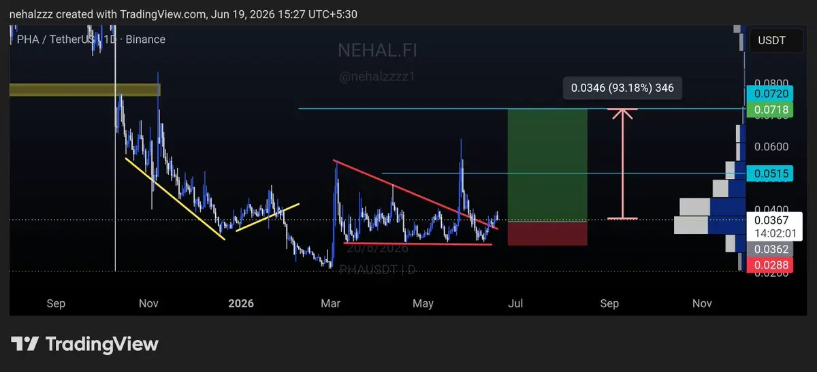Click the yellow descending trendline
817x372 pixels.
pos(175,199)
